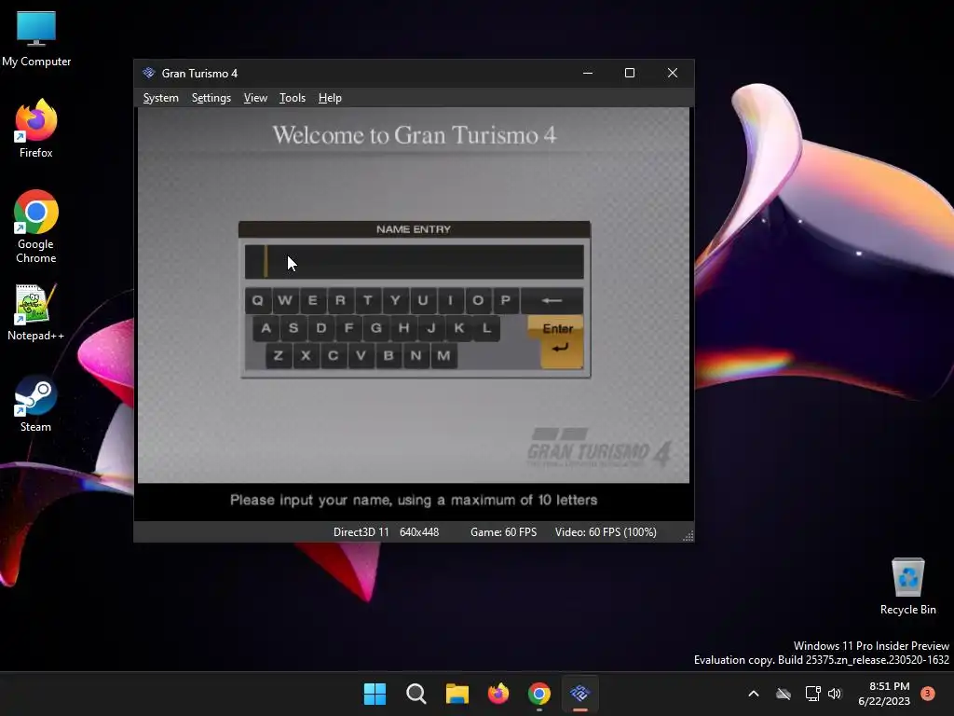Open the Tools menu
Screen dimensions: 954x716
(x=292, y=97)
